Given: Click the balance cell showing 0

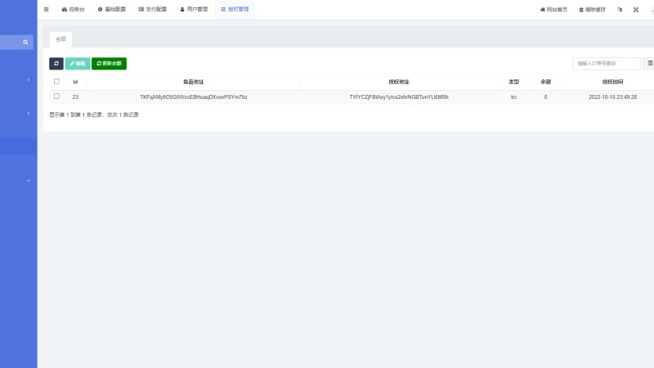Looking at the screenshot, I should [545, 97].
